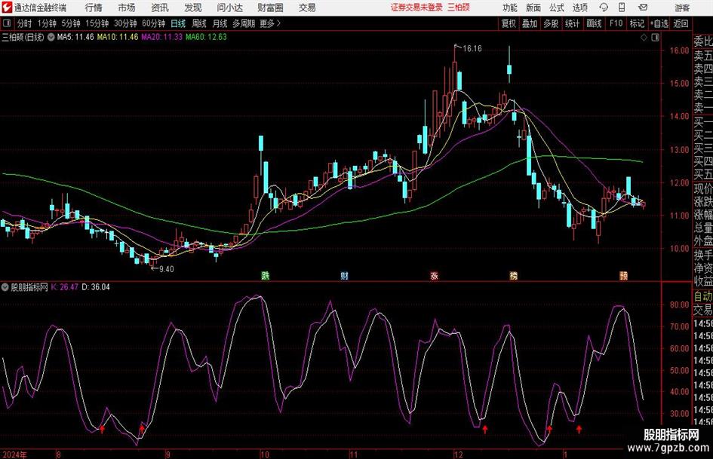Select the 日线 daily period tab

click(x=178, y=23)
